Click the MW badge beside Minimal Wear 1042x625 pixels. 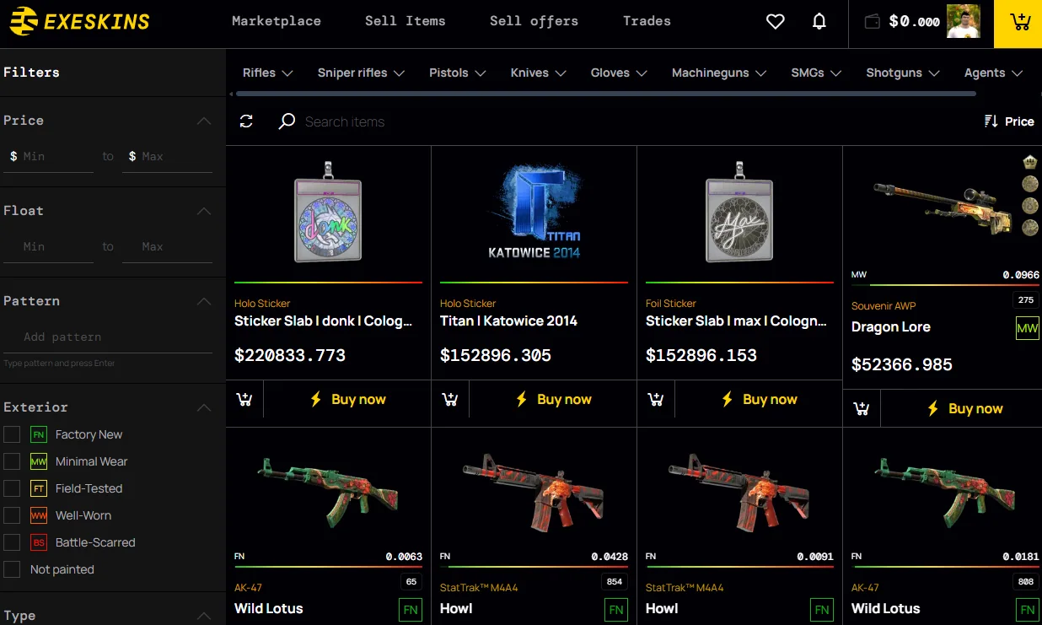click(x=38, y=461)
